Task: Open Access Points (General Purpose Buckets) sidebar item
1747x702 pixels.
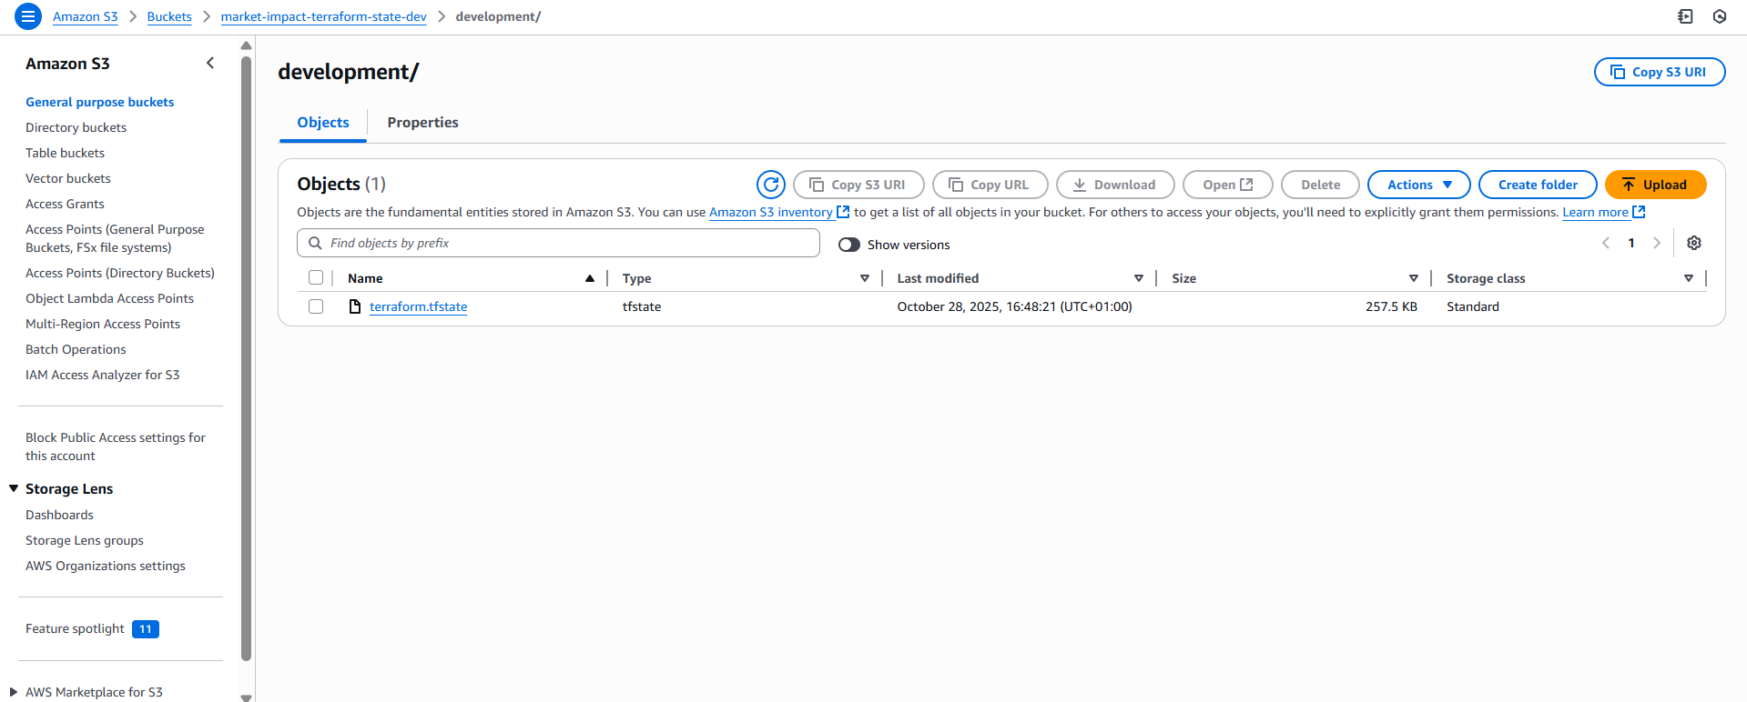Action: point(115,238)
